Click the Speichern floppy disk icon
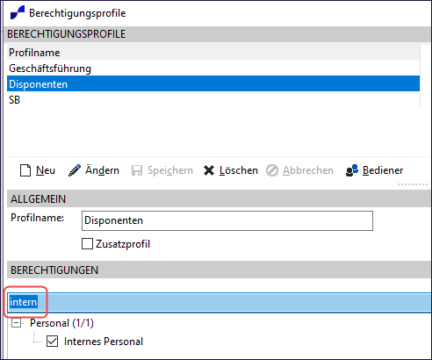This screenshot has width=432, height=360. point(137,170)
